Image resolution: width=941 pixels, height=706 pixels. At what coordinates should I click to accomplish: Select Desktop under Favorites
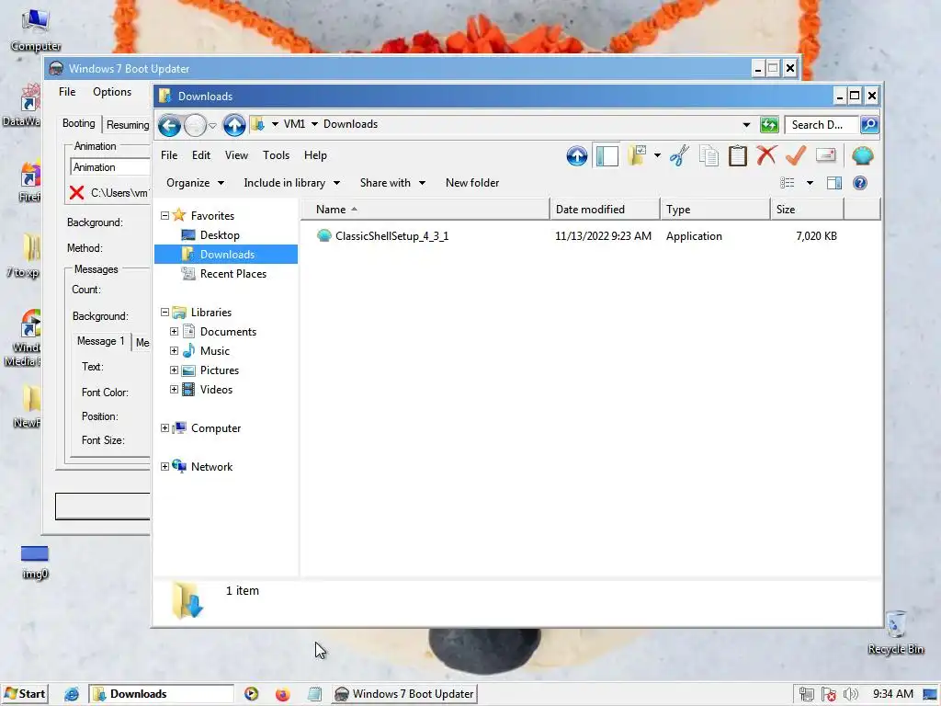coord(220,235)
